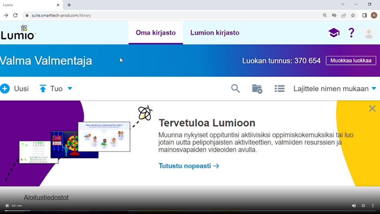Open help question mark icon
Screen dimensions: 380x214
(351, 33)
